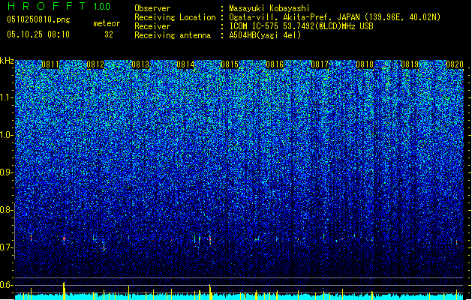
Task: Select the file name 0510250810.png
Action: pos(38,19)
